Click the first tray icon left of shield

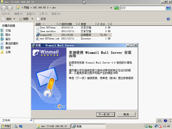tap(147, 126)
